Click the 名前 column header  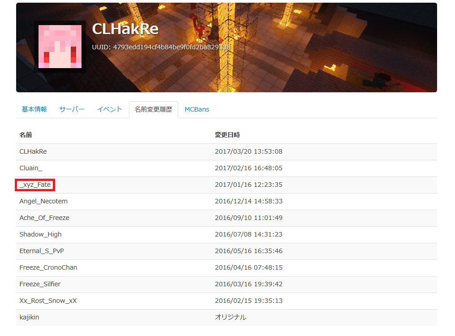pos(26,135)
